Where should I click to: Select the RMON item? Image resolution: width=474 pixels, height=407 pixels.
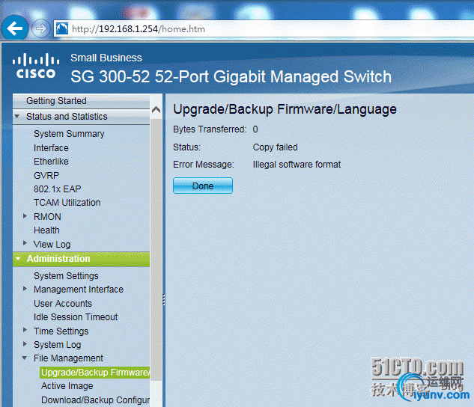point(47,216)
